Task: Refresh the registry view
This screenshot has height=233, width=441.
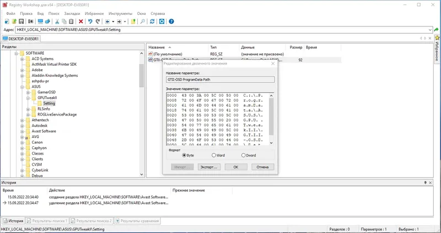Action: (x=152, y=22)
